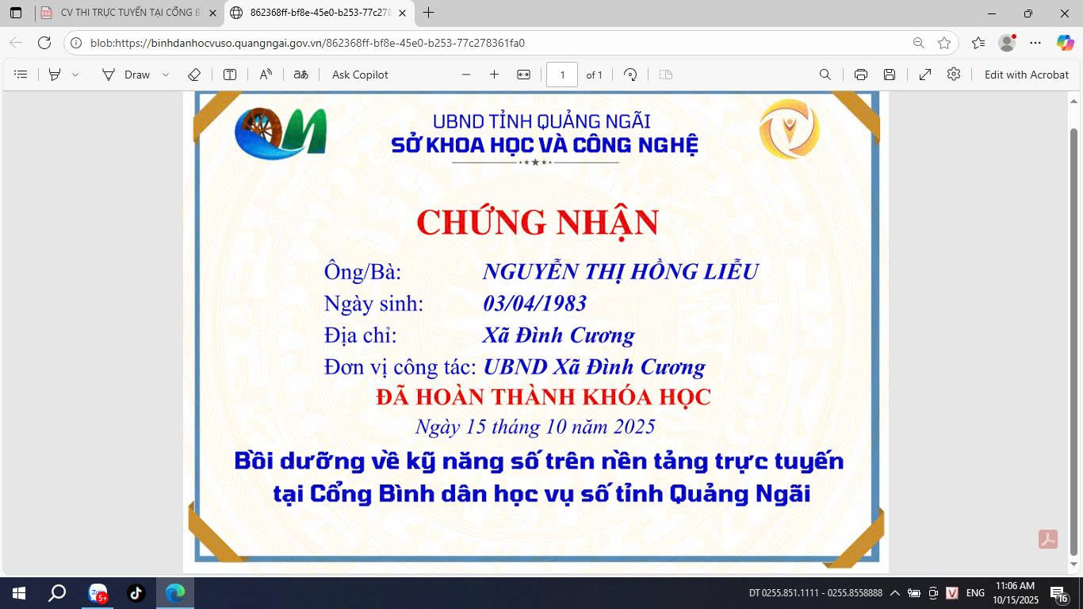
Task: Select the Erase tool
Action: pyautogui.click(x=194, y=75)
